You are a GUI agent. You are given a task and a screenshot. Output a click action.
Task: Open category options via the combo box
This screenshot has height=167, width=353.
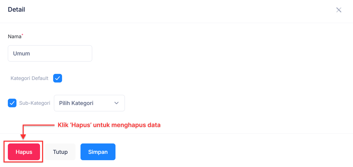pos(89,103)
